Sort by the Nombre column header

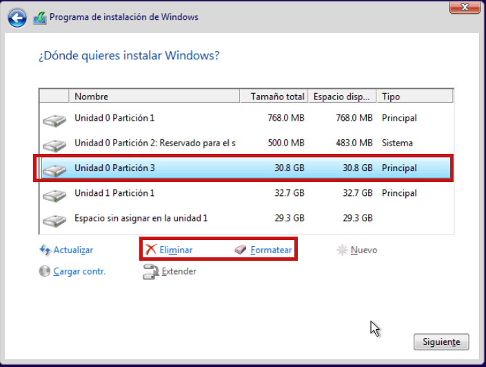click(154, 97)
